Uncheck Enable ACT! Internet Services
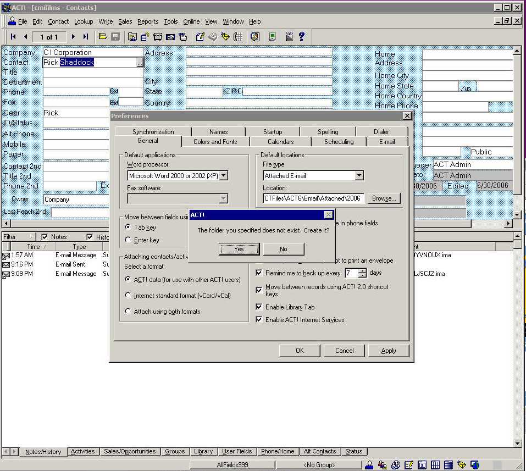 click(x=259, y=319)
